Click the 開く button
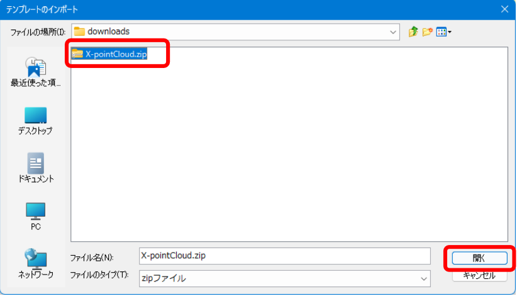Viewport: 517px width, 296px height. click(479, 258)
